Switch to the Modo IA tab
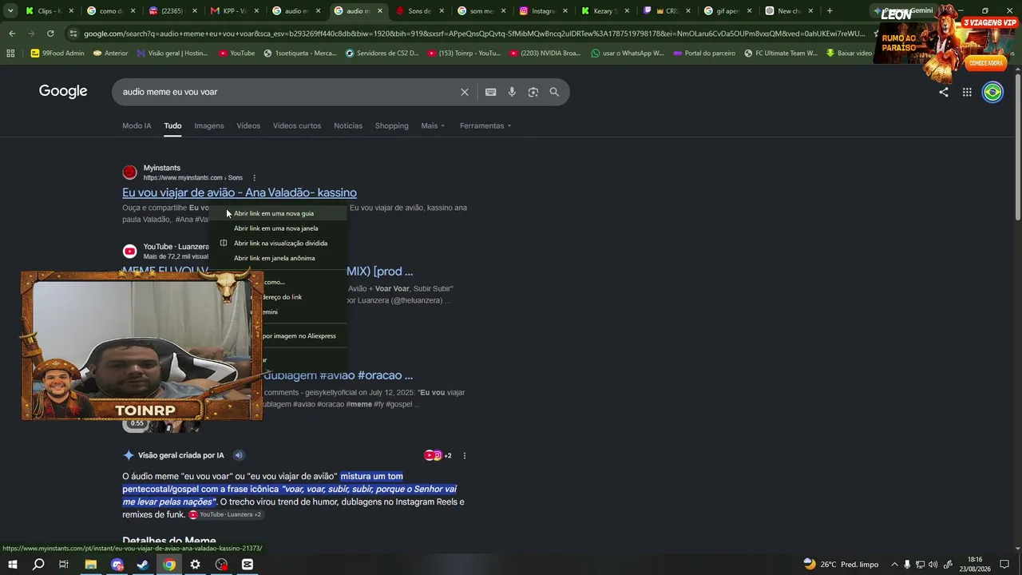Viewport: 1022px width, 575px height. click(137, 125)
